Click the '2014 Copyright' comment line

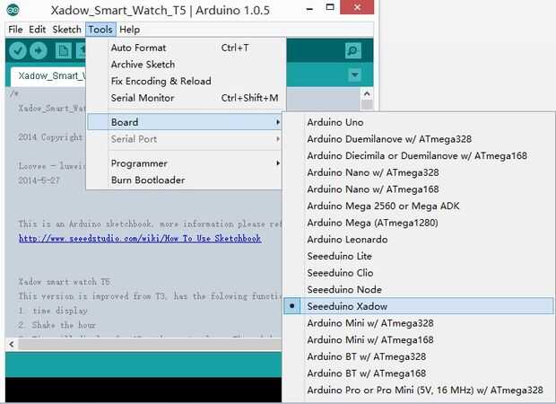click(50, 137)
